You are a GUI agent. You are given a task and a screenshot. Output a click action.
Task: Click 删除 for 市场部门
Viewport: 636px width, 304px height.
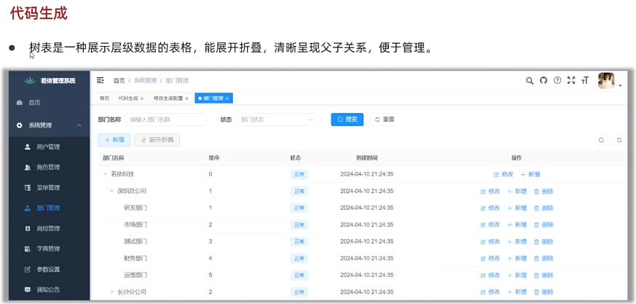543,225
